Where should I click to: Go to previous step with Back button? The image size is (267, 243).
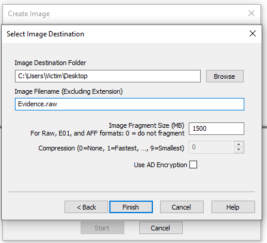(x=86, y=207)
